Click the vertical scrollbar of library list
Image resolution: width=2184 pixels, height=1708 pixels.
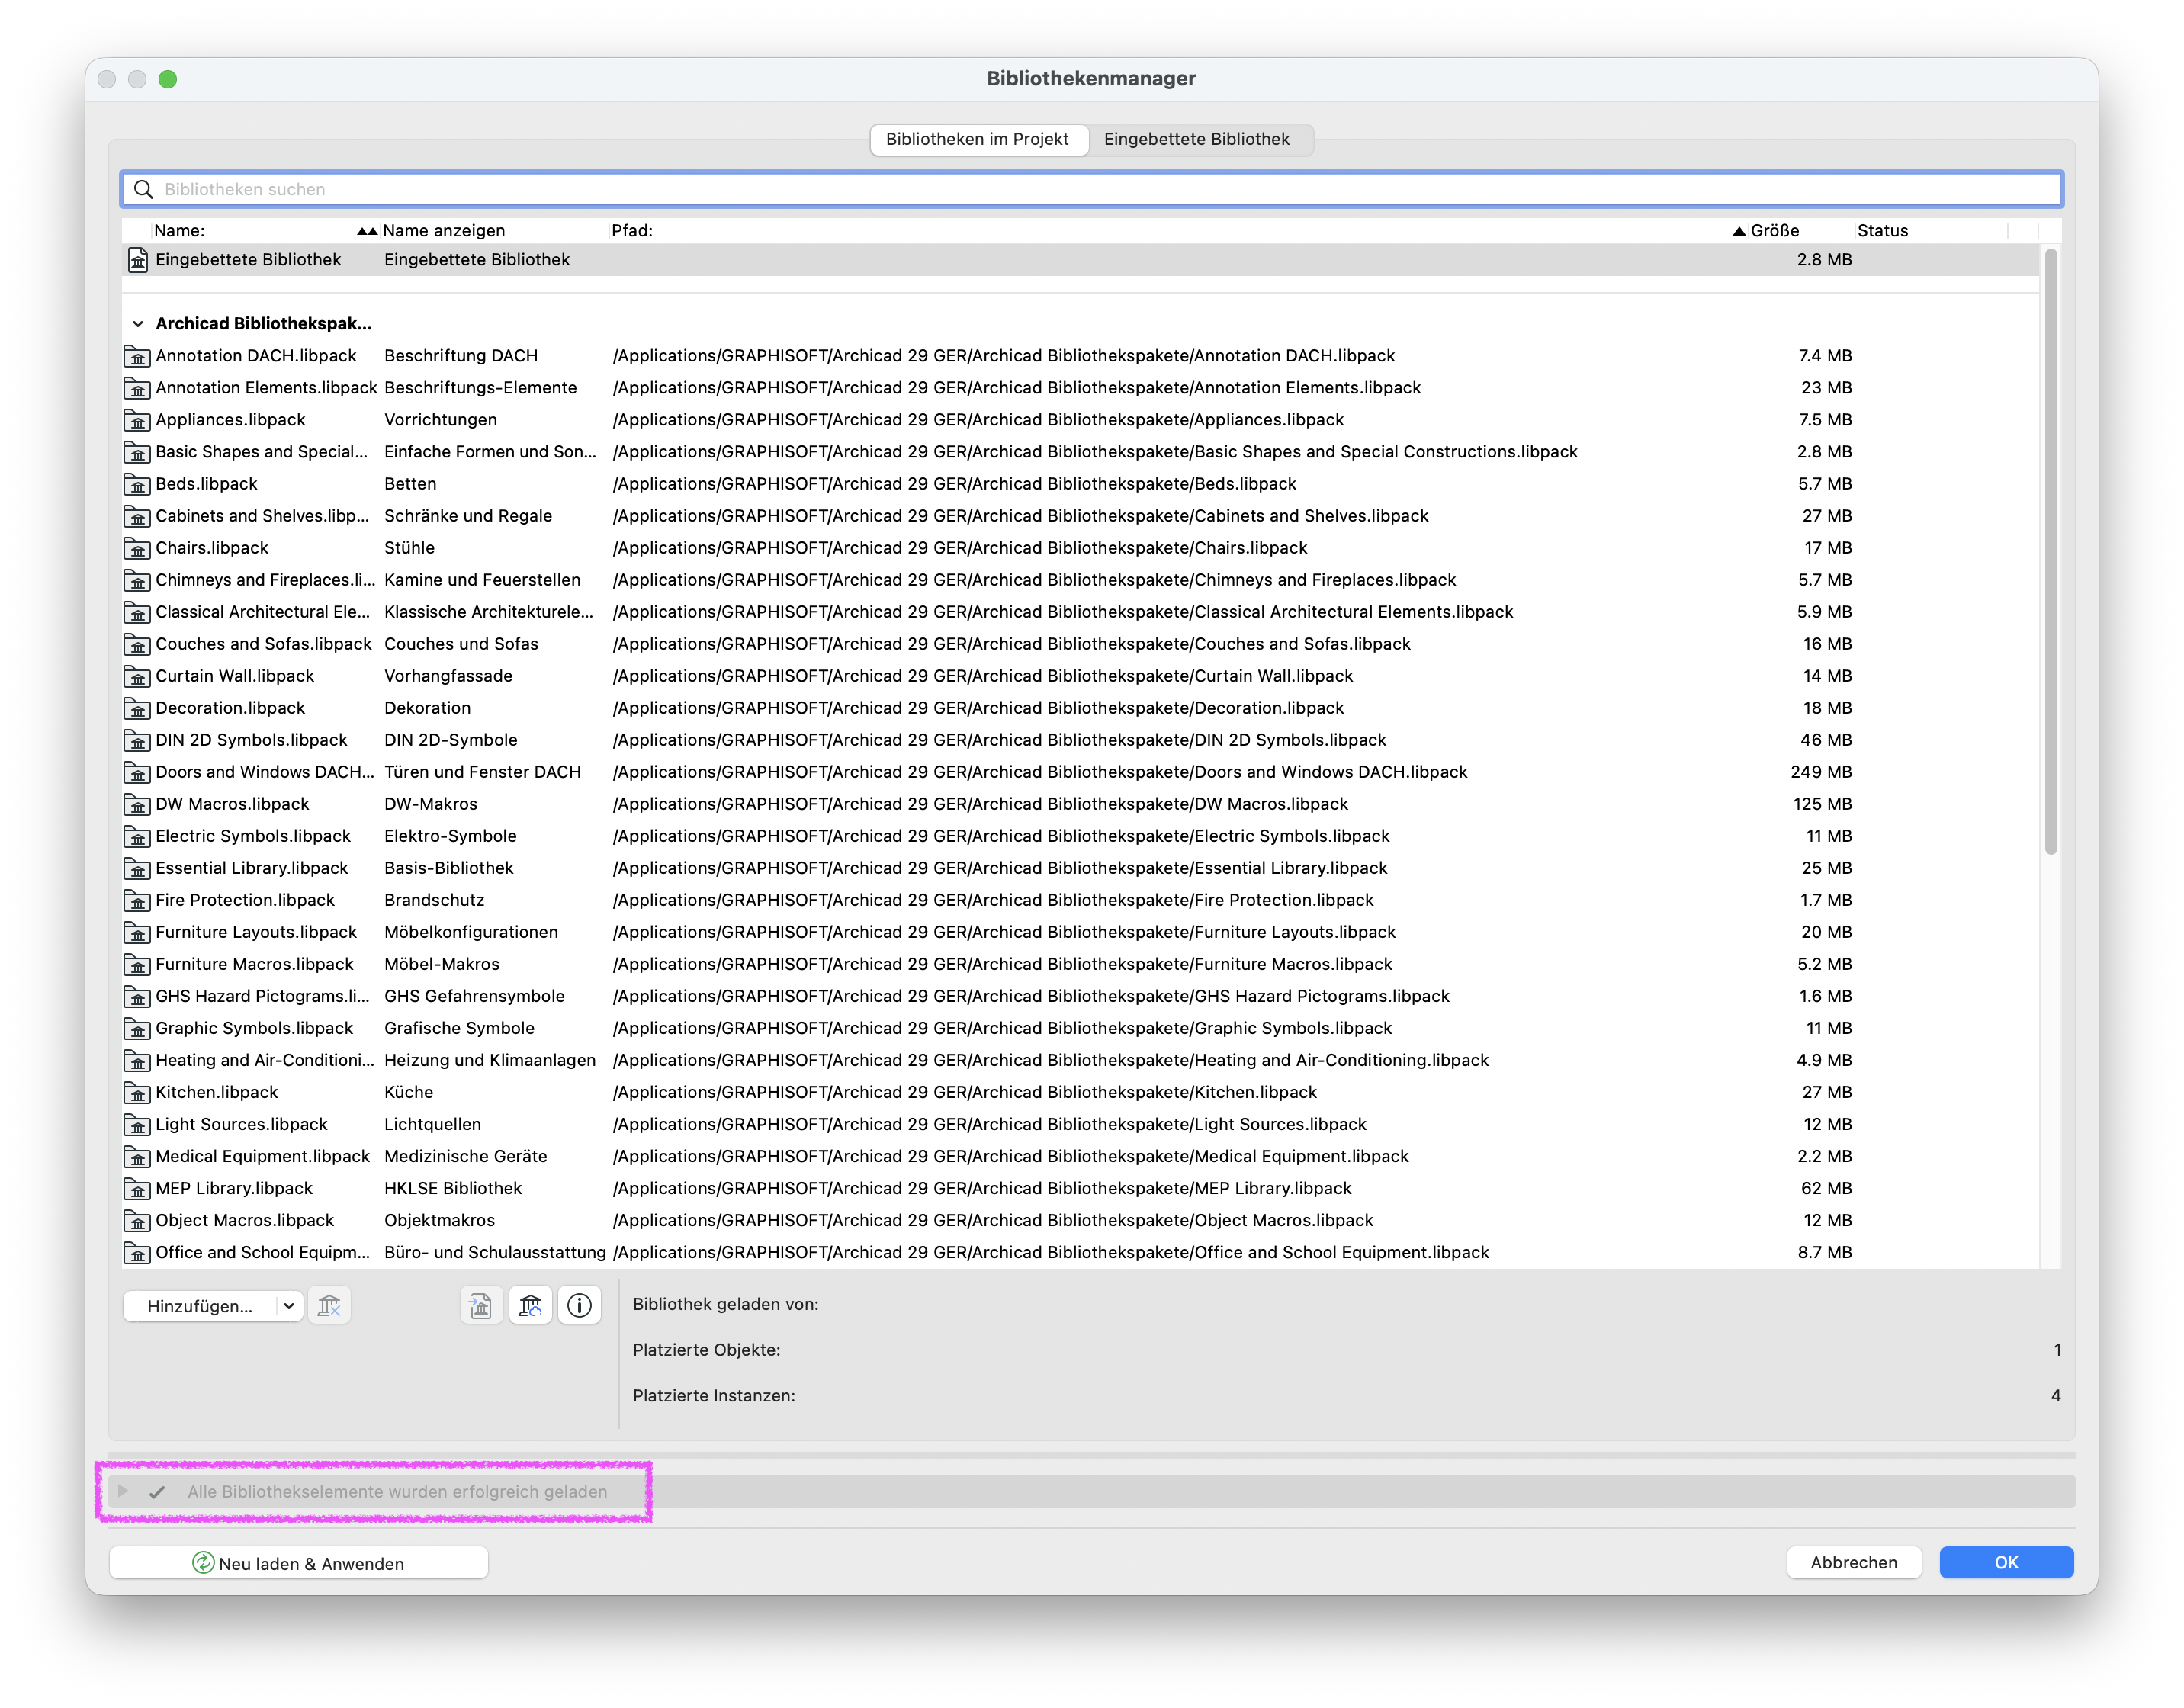[x=2050, y=551]
